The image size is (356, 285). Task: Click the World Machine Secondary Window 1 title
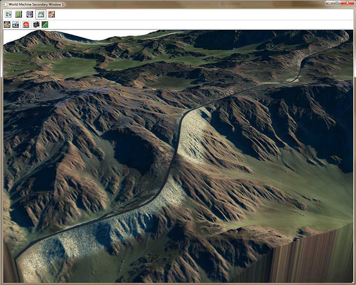(x=36, y=4)
